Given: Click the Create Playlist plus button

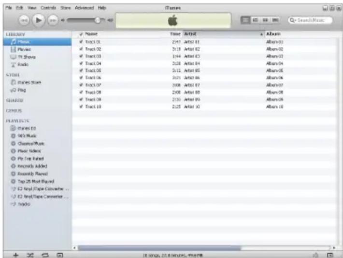Looking at the screenshot, I should tap(16, 255).
